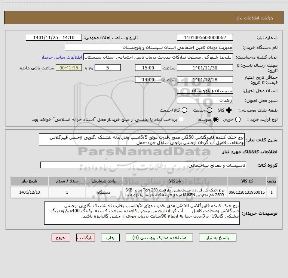288x278 pixels.
Task: Toggle the اسناد خزانه اسلامی payment checkbox
Action: pos(181,119)
